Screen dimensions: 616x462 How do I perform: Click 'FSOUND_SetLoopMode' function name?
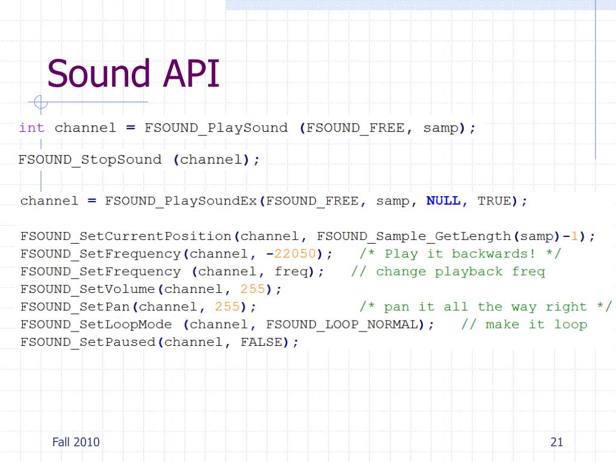[x=96, y=325]
